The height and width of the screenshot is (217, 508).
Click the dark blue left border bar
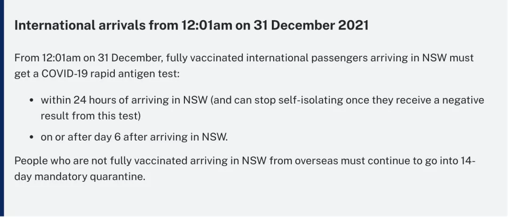(x=2, y=109)
